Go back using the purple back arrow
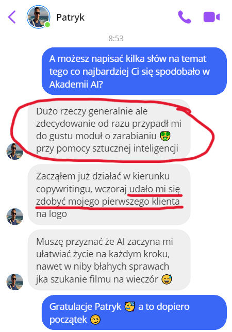This screenshot has width=232, height=332. tap(12, 17)
